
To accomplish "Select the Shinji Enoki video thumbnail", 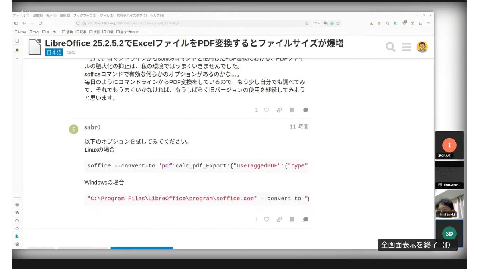I will pos(449,204).
